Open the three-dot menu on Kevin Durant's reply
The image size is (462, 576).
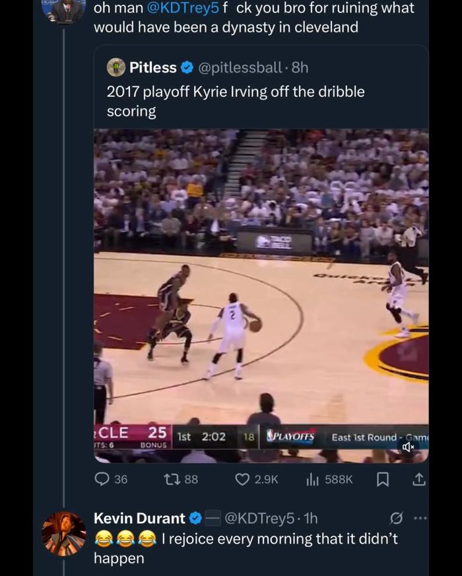[x=420, y=519]
